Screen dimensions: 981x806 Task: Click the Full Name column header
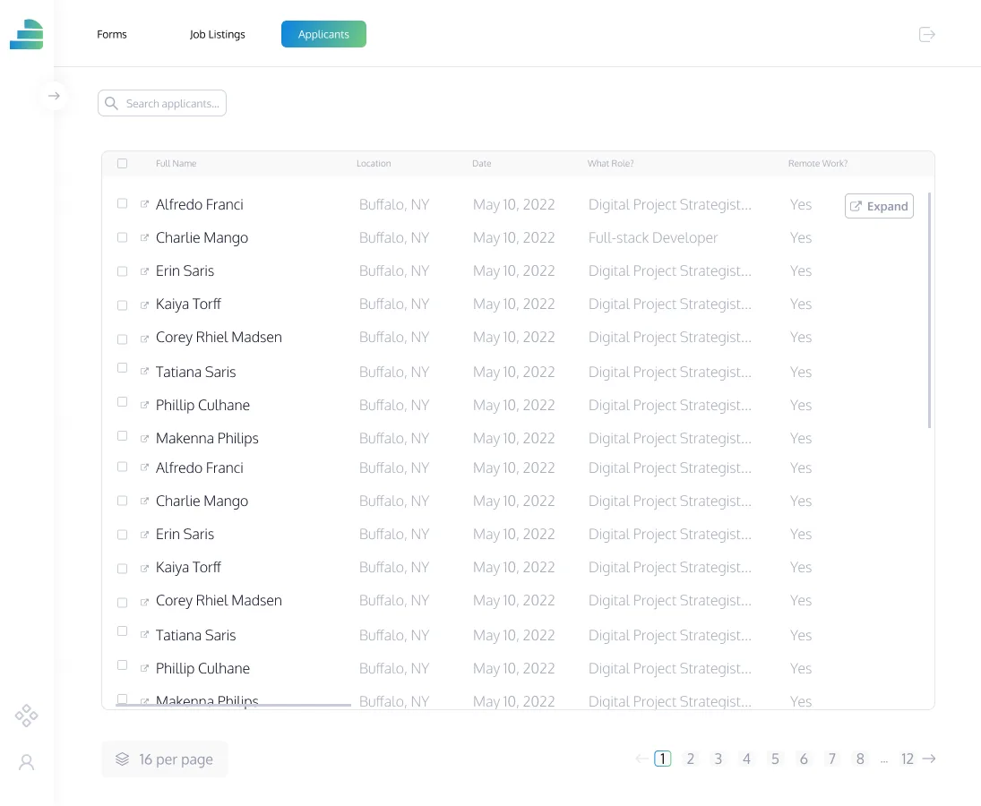[176, 163]
